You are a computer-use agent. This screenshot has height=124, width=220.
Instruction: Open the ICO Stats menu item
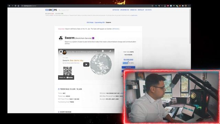(148, 10)
